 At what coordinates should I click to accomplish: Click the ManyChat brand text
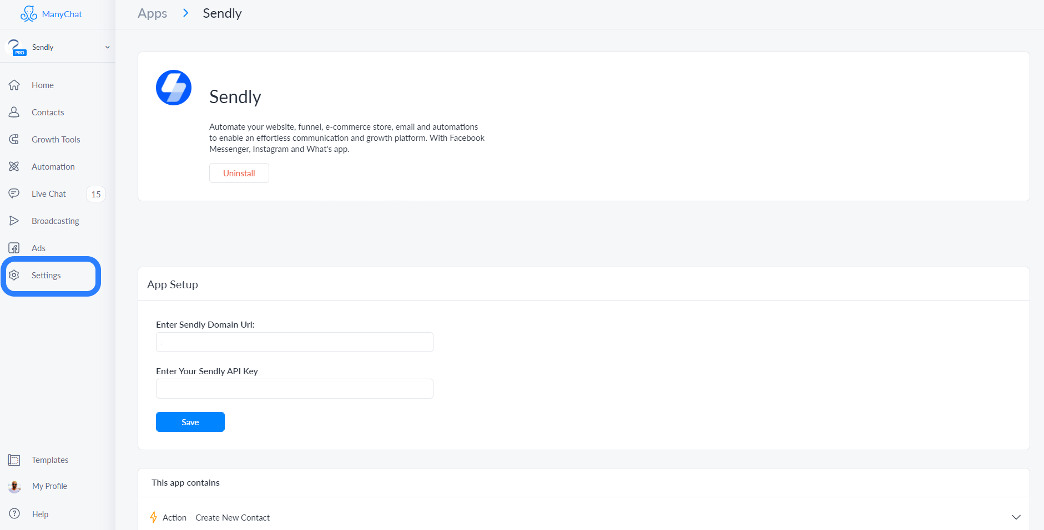click(62, 14)
